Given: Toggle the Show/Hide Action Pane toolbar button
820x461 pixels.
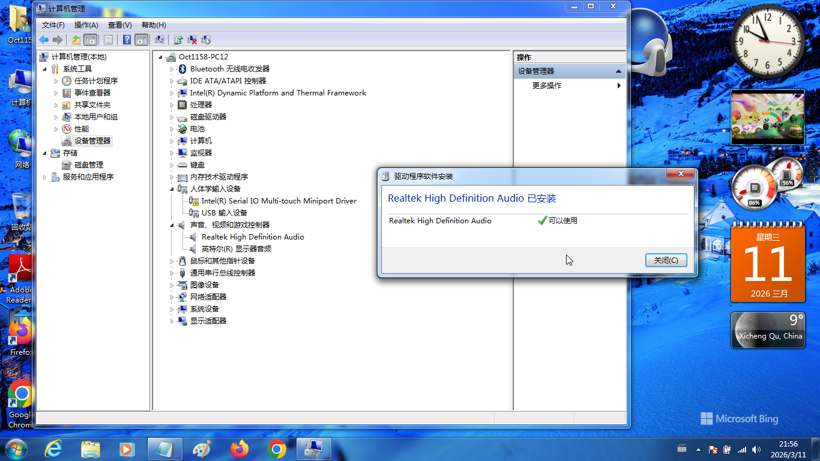Looking at the screenshot, I should 142,40.
